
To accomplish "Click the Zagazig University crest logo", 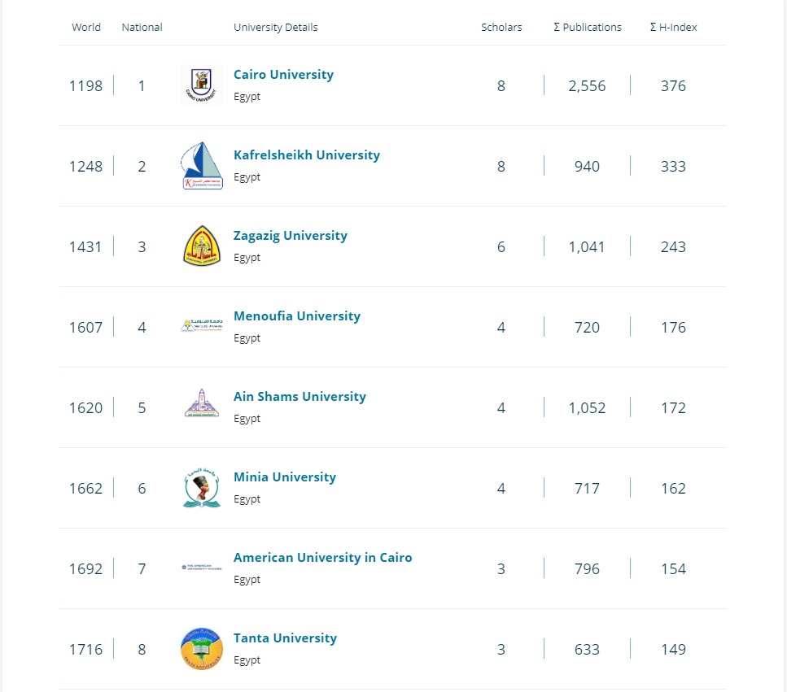I will pyautogui.click(x=201, y=246).
